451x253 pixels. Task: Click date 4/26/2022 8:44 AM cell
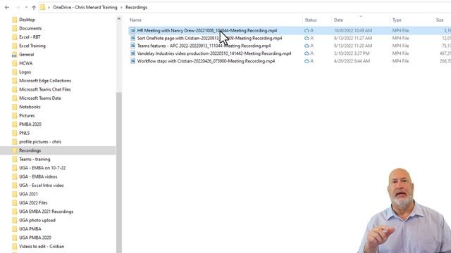(x=352, y=61)
